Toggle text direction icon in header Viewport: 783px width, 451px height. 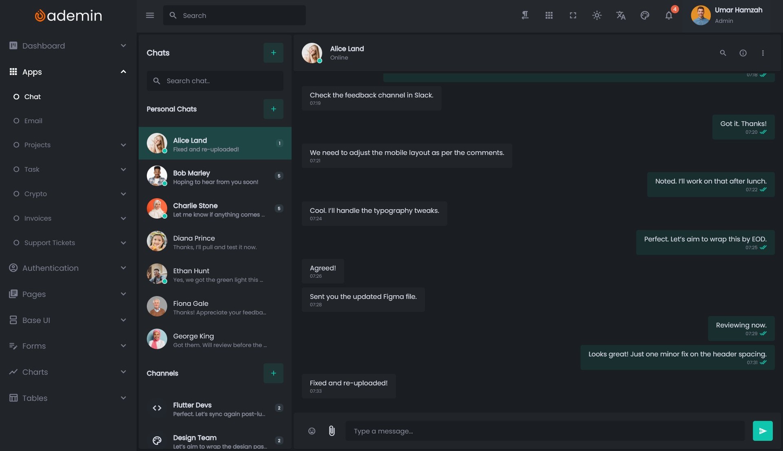[525, 15]
